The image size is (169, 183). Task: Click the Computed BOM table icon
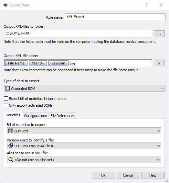(7, 88)
